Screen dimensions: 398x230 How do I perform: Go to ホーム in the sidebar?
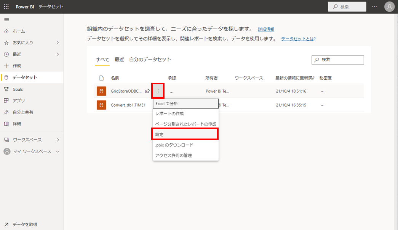point(19,31)
